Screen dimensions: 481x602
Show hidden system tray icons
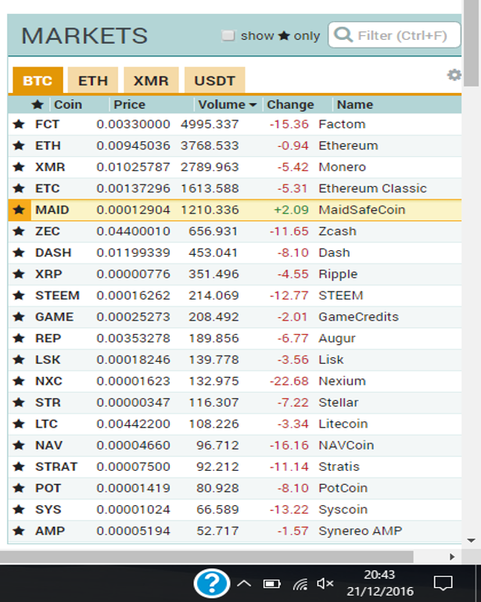[244, 584]
